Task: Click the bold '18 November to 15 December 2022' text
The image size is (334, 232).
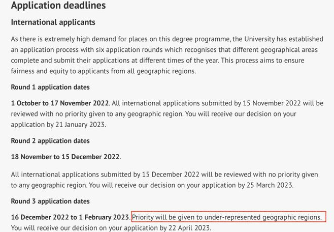Action: [65, 157]
